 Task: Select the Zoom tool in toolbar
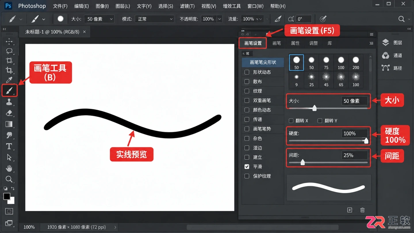point(9,179)
